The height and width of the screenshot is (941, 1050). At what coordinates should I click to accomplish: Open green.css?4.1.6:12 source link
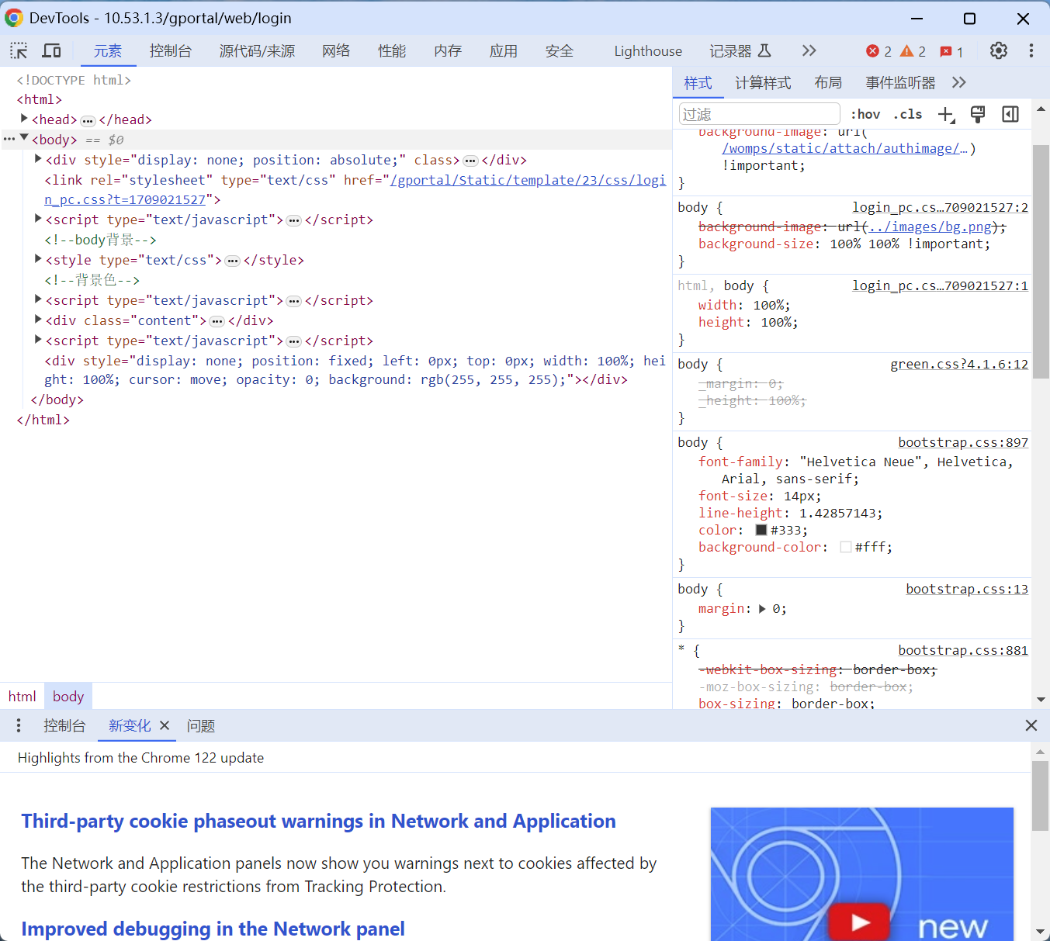pos(959,364)
